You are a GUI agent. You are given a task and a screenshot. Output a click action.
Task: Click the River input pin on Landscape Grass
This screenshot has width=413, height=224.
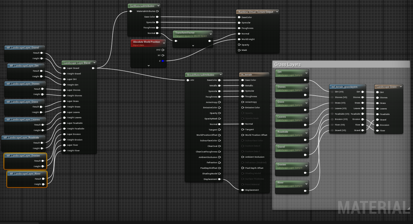point(378,130)
